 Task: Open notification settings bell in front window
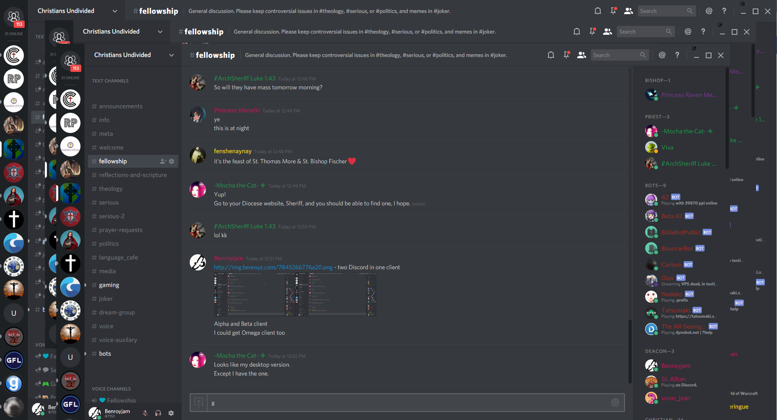tap(550, 55)
